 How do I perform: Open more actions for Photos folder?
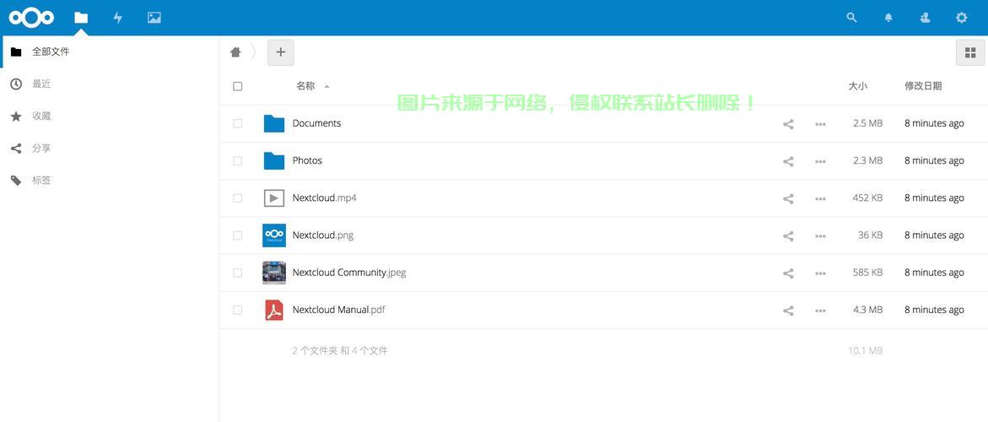pyautogui.click(x=820, y=161)
